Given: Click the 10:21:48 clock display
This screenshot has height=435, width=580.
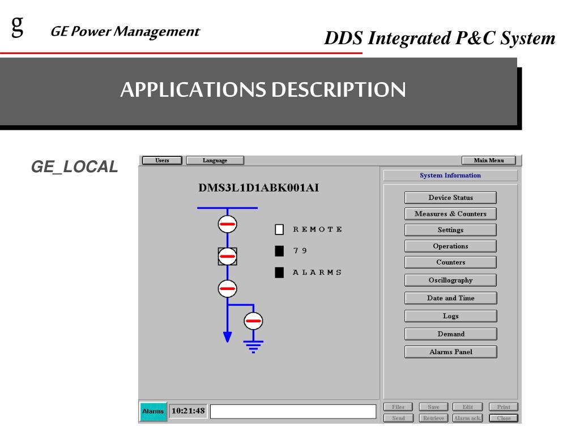Looking at the screenshot, I should (188, 411).
